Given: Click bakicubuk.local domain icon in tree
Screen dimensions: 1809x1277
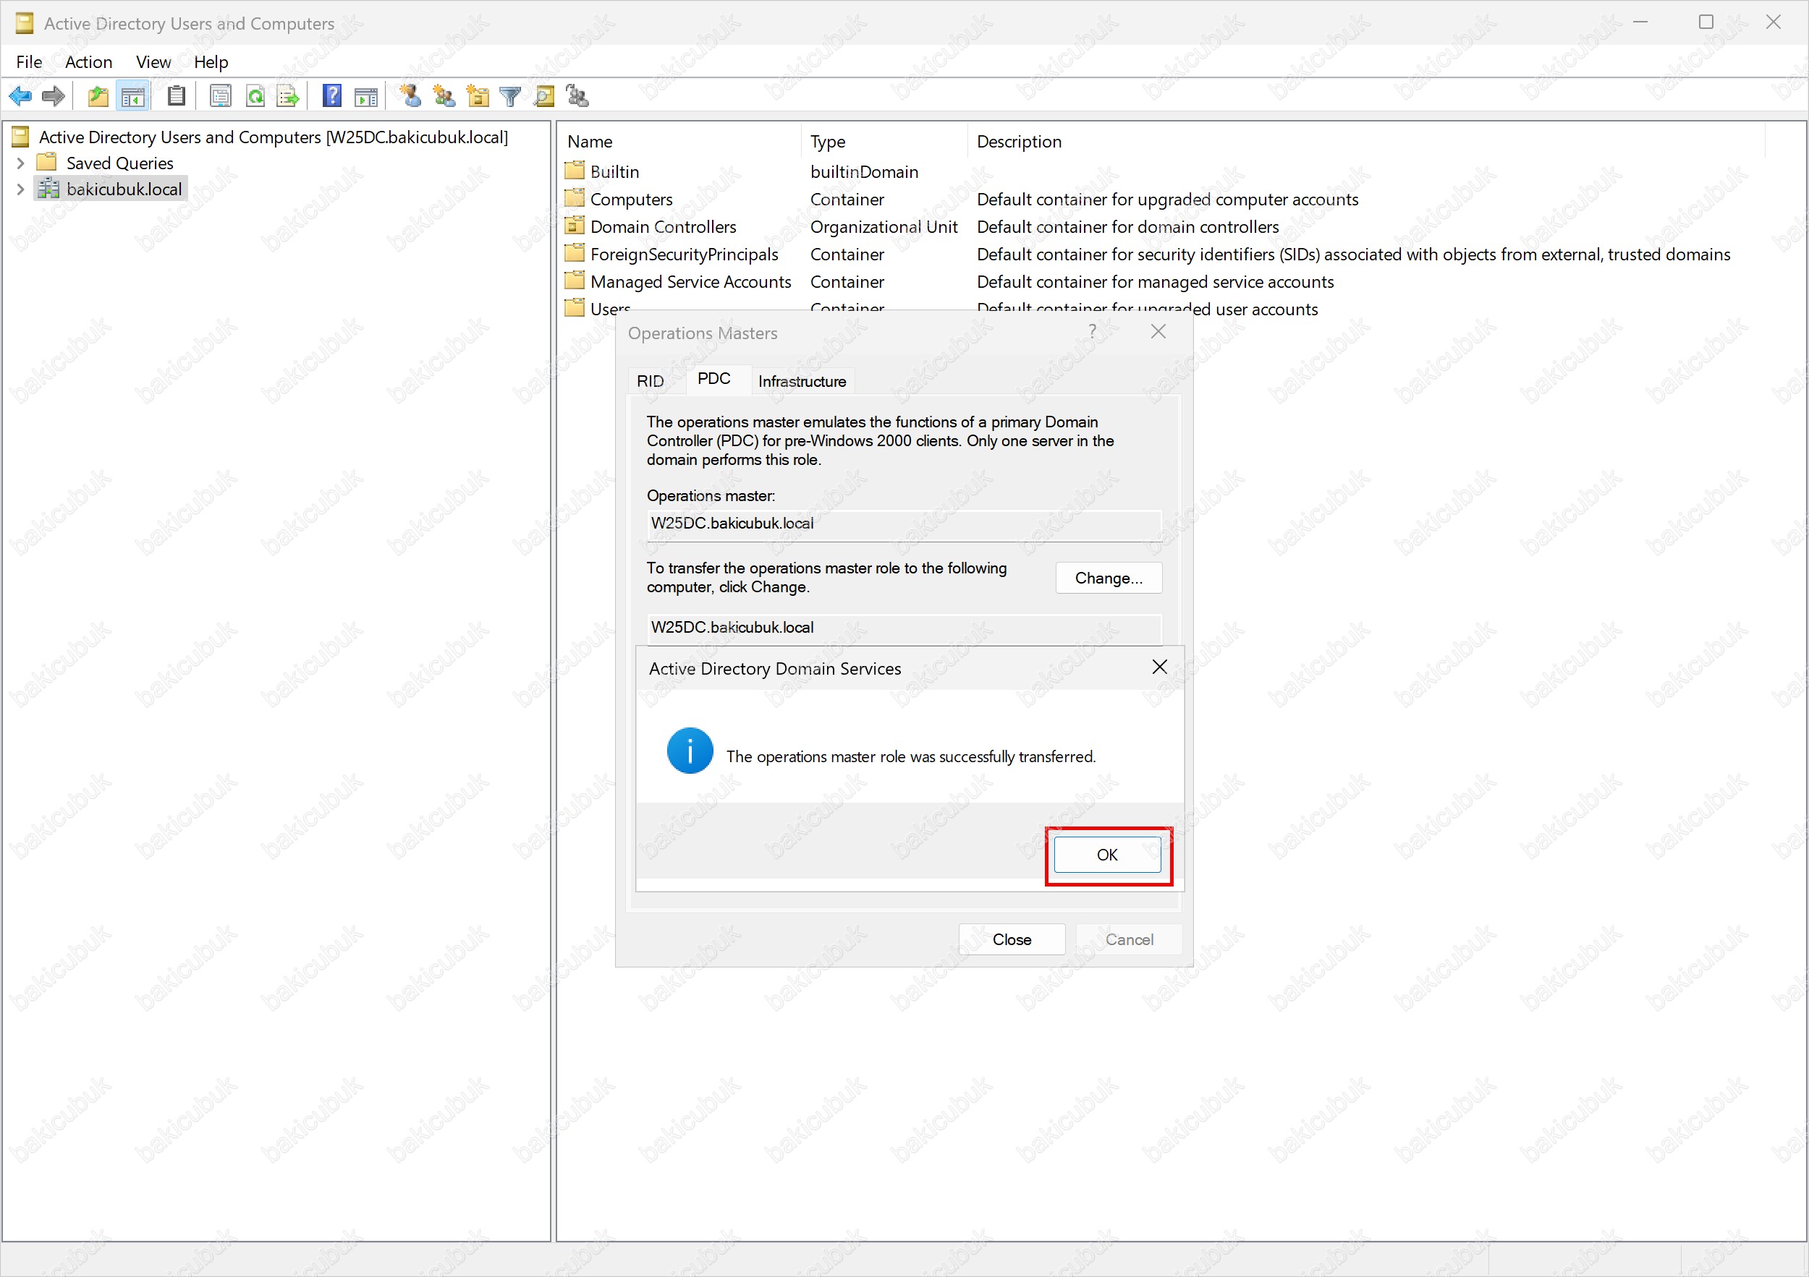Looking at the screenshot, I should (x=49, y=188).
